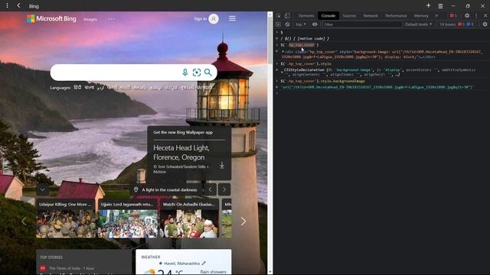Select the Hindi language link
The image size is (490, 275).
(77, 88)
